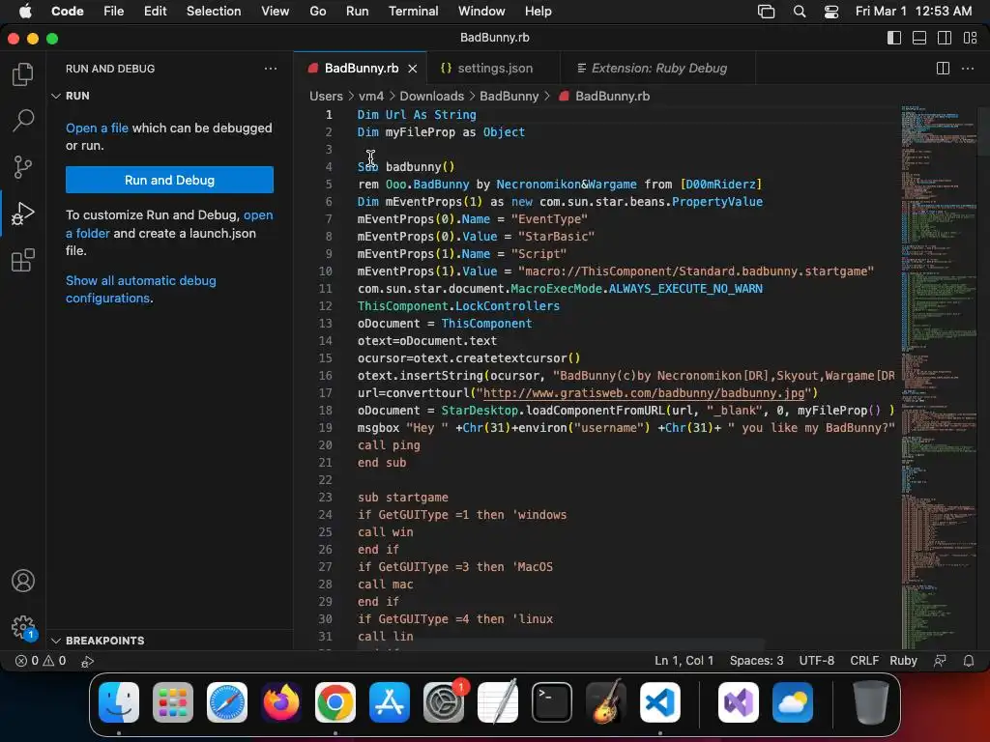Viewport: 990px width, 742px height.
Task: Open Control Center in menu bar
Action: pyautogui.click(x=831, y=12)
